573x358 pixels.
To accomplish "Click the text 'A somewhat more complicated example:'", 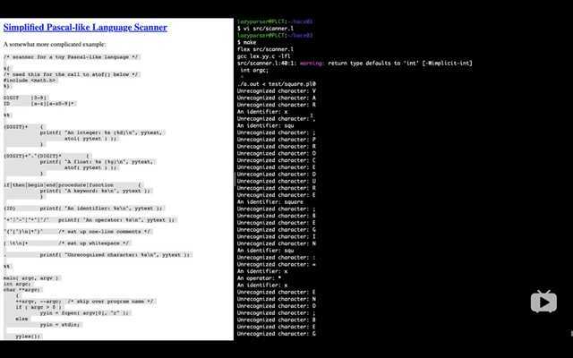I will tap(55, 44).
